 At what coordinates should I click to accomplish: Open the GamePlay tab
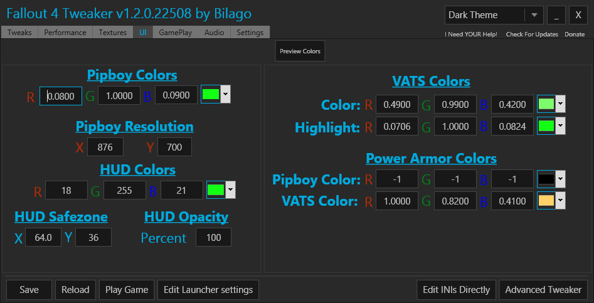[176, 33]
